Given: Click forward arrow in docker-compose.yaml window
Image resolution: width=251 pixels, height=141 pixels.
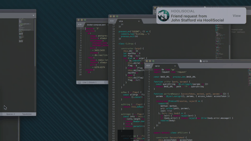Looking at the screenshot, I should coord(81,24).
